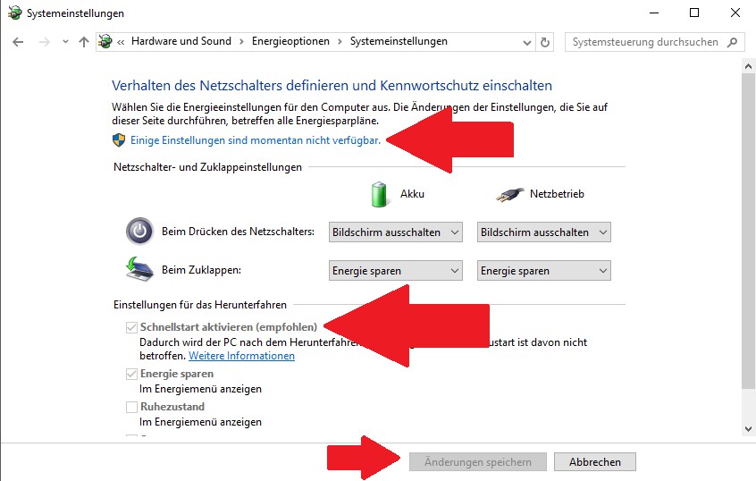Click Abbrechen button
This screenshot has width=756, height=481.
(595, 461)
